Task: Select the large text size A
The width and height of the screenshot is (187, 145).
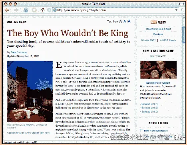Action: point(129,21)
